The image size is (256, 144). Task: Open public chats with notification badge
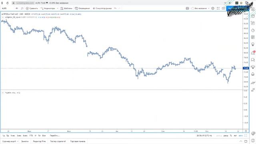[253, 53]
